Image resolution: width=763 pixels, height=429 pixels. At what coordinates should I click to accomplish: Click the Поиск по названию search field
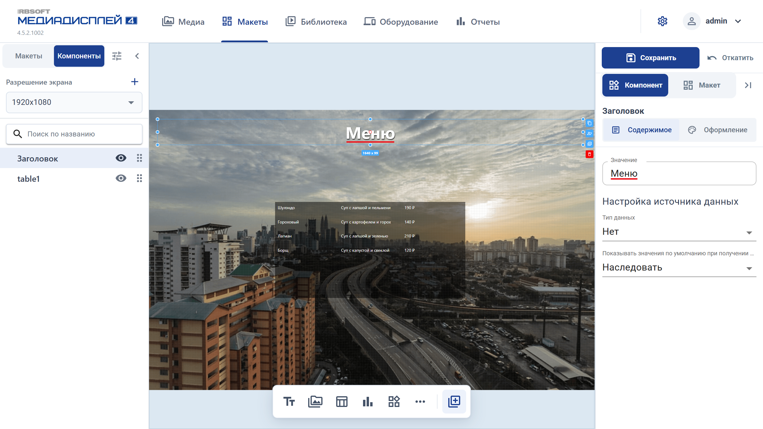click(74, 134)
